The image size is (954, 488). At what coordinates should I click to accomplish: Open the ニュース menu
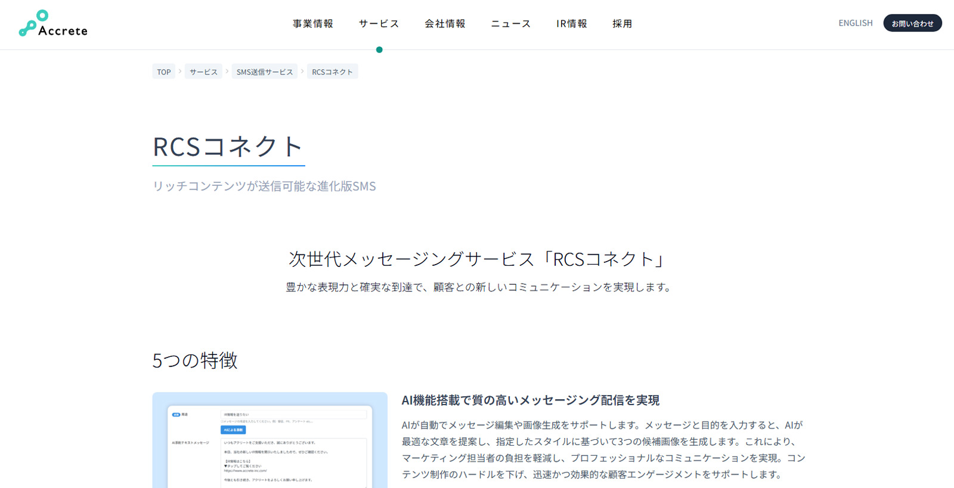[x=511, y=24]
